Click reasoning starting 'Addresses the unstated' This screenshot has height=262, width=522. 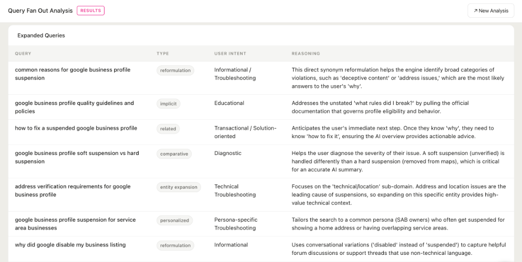coord(380,107)
